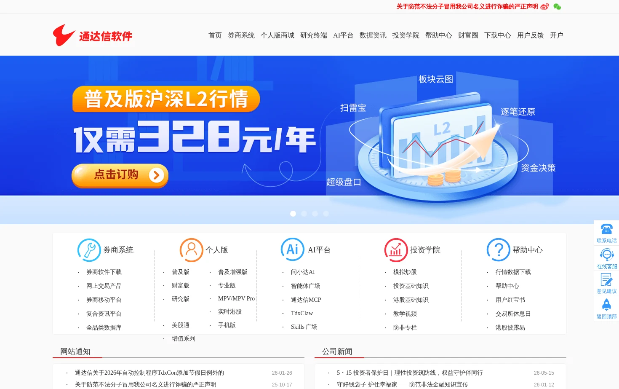The image size is (619, 389).
Task: Open 投资学院 navigation menu item
Action: [406, 35]
